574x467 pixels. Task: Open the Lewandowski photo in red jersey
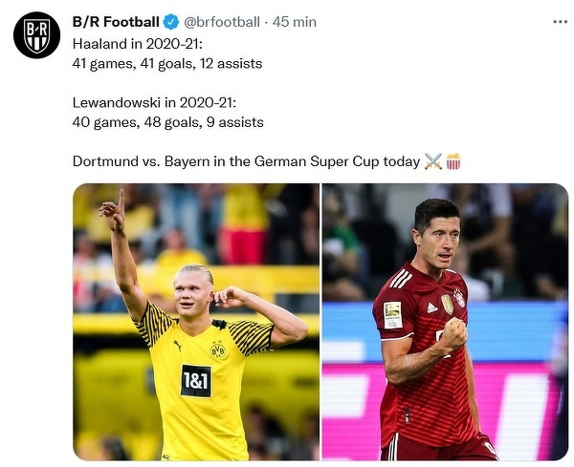click(x=445, y=322)
